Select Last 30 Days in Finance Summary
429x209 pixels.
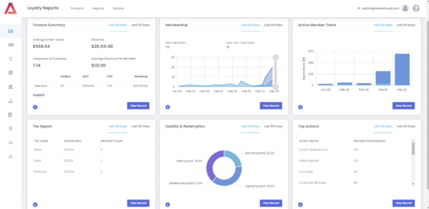tap(118, 25)
